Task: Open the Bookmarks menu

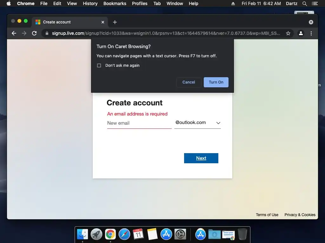Action: tap(115, 3)
